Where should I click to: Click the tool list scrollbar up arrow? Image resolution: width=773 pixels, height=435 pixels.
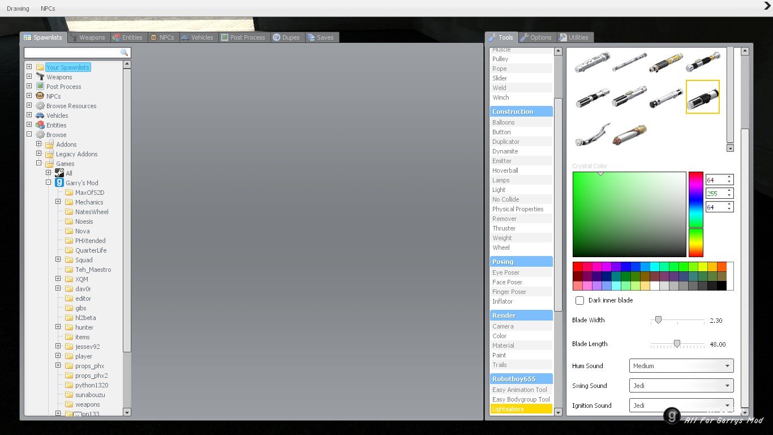(x=558, y=51)
